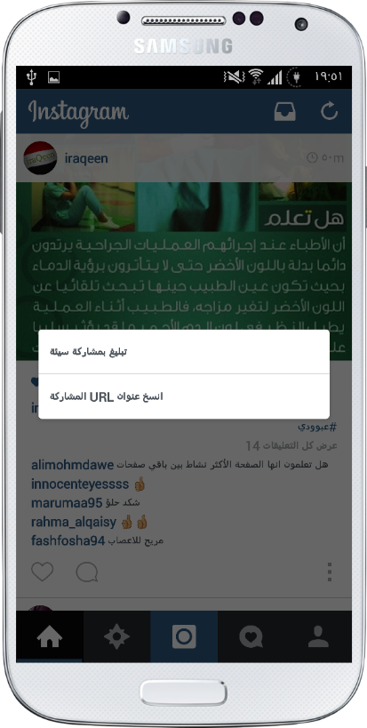
Task: Like the post with heart icon
Action: coord(43,572)
